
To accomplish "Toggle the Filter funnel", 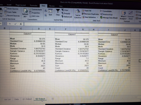I will click(58, 12).
